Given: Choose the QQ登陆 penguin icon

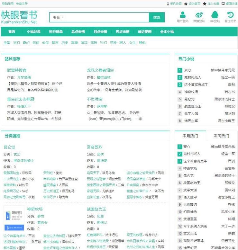Looking at the screenshot, I should tap(215, 15).
